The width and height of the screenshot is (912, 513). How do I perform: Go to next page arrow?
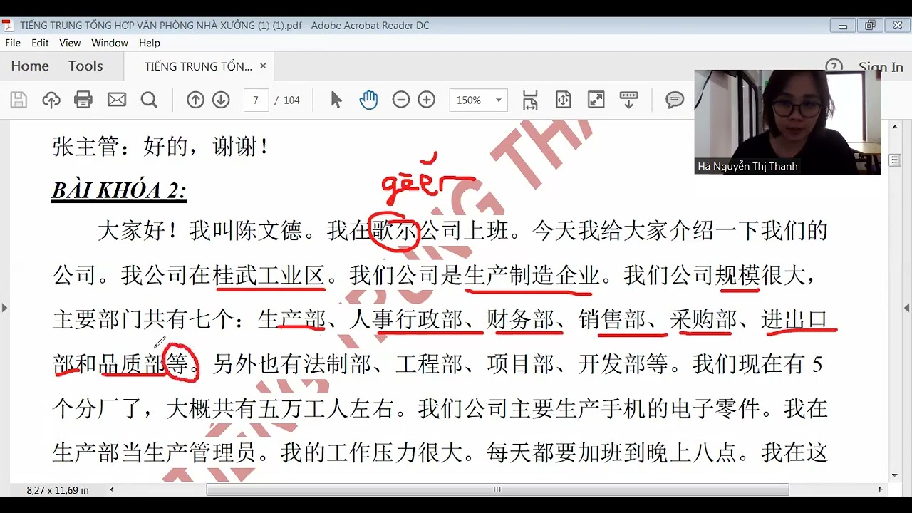(221, 100)
